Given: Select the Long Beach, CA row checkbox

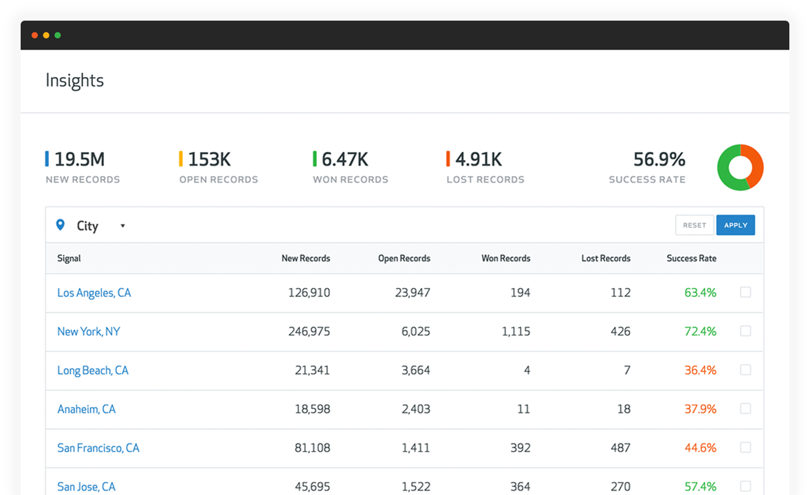Looking at the screenshot, I should [x=745, y=370].
